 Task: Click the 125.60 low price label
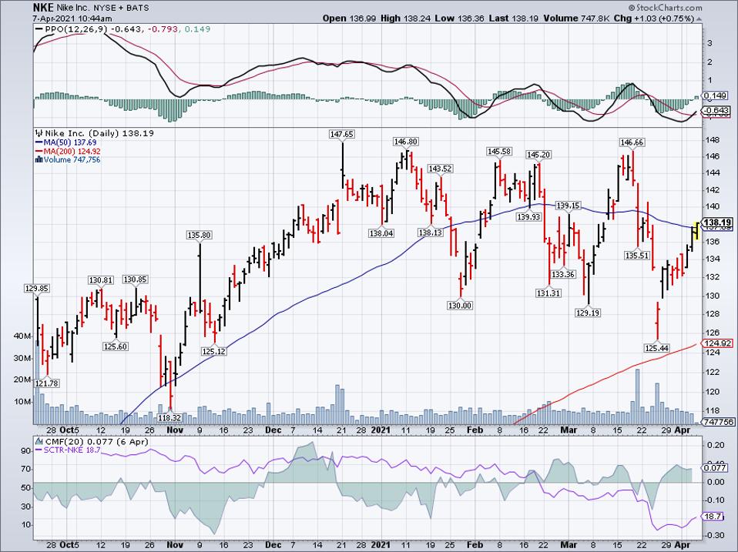point(116,346)
